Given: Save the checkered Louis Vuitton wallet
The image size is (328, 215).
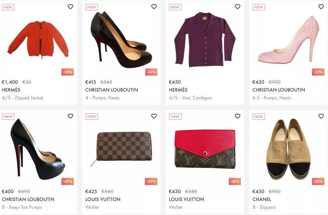Looking at the screenshot, I should [x=154, y=116].
